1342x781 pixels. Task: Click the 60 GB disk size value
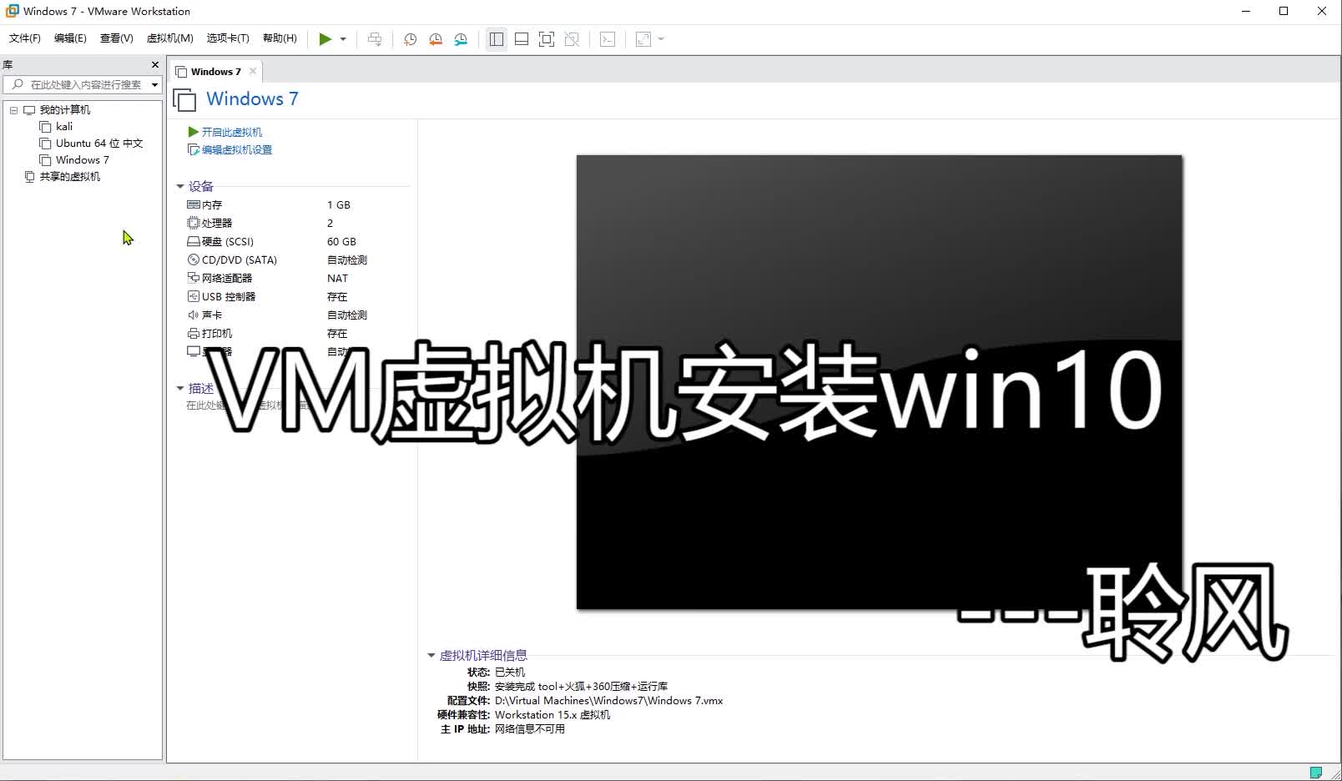(341, 242)
